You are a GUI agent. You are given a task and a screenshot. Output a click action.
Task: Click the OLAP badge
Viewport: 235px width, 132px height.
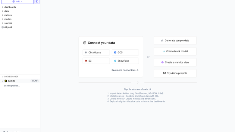[x=35, y=81]
